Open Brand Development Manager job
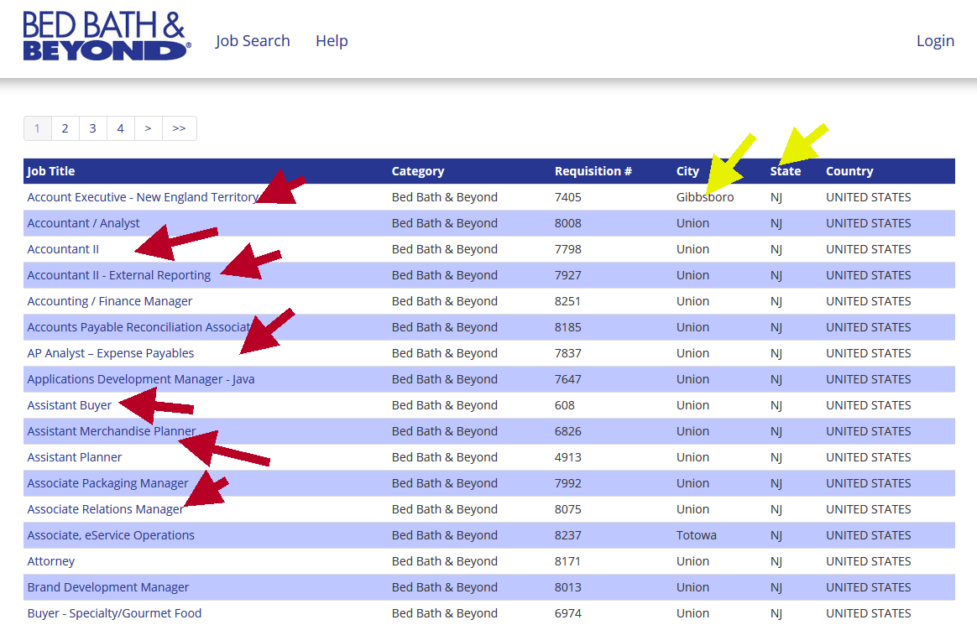 [x=107, y=587]
